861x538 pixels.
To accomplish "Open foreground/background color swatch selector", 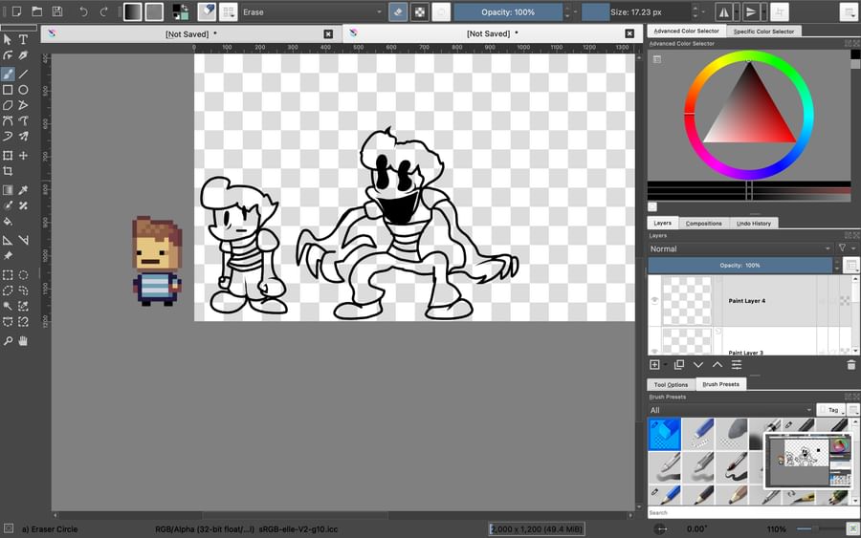I will [180, 11].
